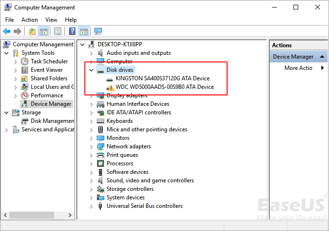Click the blue Help question mark icon
This screenshot has width=329, height=231.
72,32
